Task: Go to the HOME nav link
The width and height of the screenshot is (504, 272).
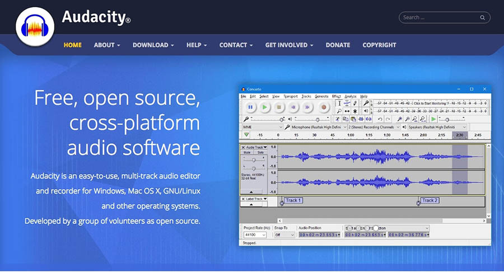Action: click(73, 45)
